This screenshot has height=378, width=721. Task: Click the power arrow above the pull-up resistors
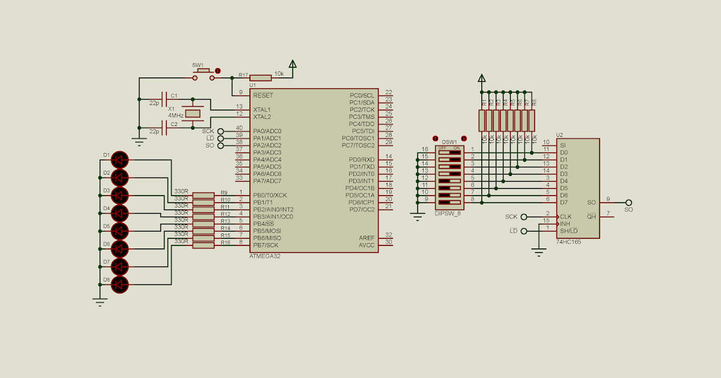(481, 78)
